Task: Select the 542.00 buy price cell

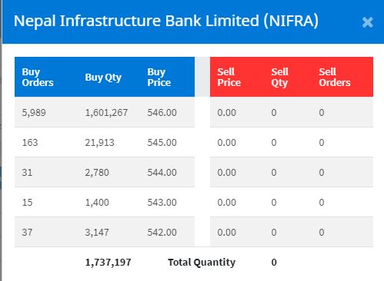Action: pyautogui.click(x=162, y=233)
